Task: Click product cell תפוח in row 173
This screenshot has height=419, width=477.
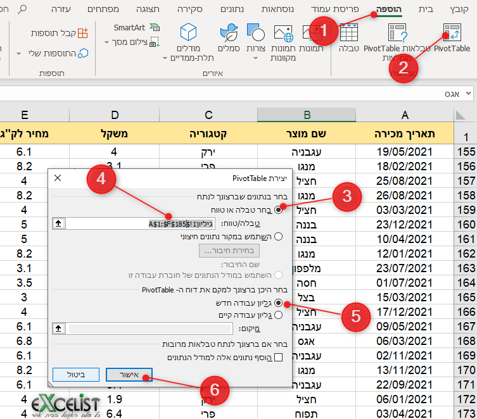Action: click(x=307, y=413)
